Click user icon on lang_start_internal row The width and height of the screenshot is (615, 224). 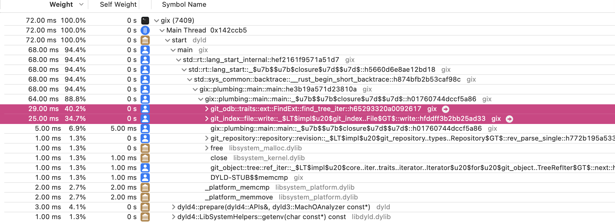click(145, 60)
